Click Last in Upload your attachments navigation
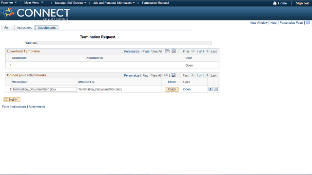This screenshot has height=175, width=312. [214, 76]
